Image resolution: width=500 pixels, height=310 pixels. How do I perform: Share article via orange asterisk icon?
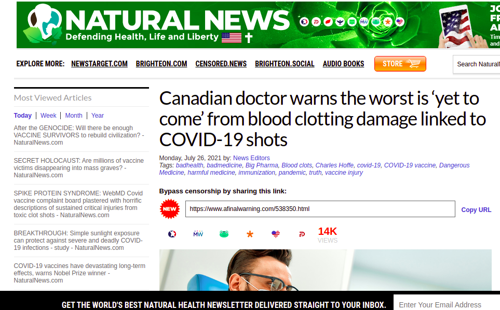250,234
